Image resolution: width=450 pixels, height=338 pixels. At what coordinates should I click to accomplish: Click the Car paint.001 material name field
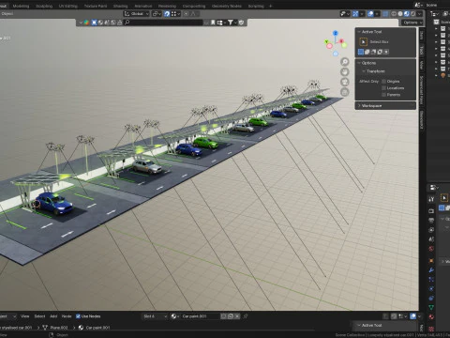[200, 316]
